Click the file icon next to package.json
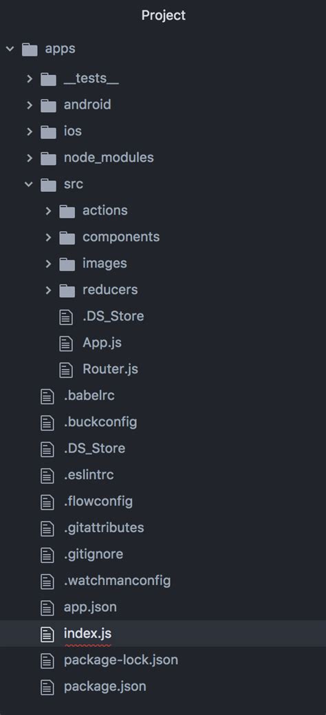Viewport: 326px width, 715px height. click(47, 687)
